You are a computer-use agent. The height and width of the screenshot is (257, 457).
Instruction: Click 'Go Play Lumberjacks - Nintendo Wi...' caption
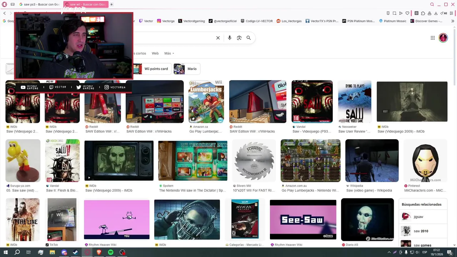[310, 190]
